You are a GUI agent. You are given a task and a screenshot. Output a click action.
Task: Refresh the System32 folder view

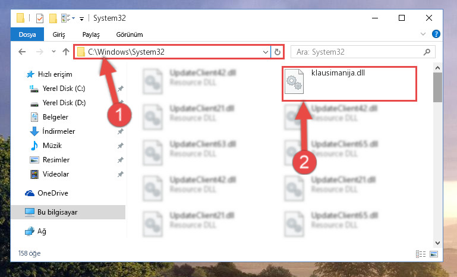[277, 52]
